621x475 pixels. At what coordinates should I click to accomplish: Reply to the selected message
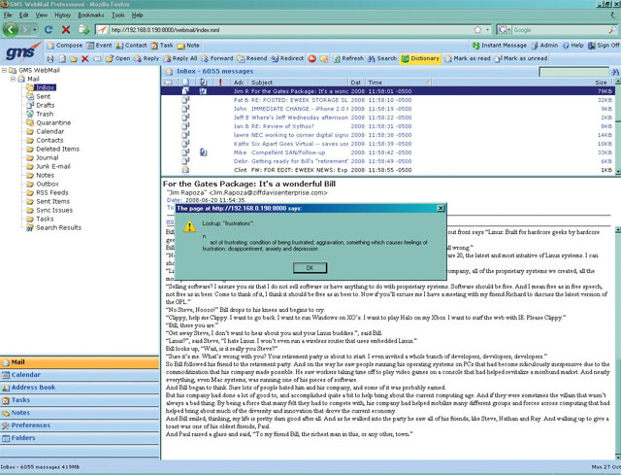(147, 58)
